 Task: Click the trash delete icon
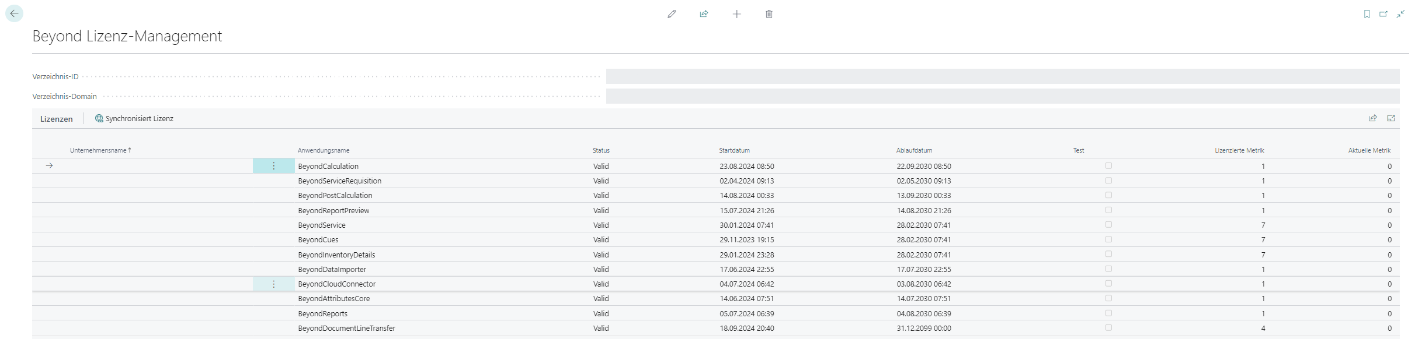pyautogui.click(x=769, y=14)
